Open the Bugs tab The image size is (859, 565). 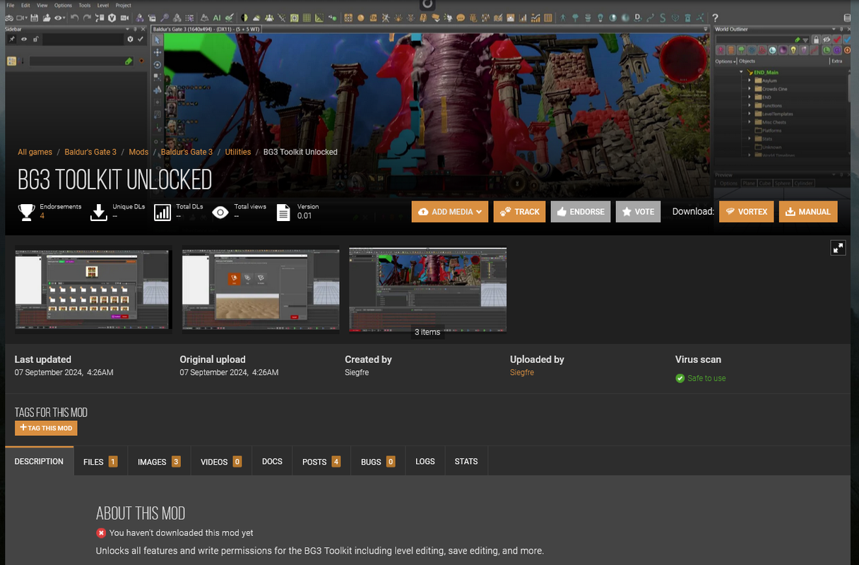378,462
